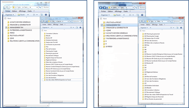Expand the Organiser dropdown in left main window

[9, 15]
